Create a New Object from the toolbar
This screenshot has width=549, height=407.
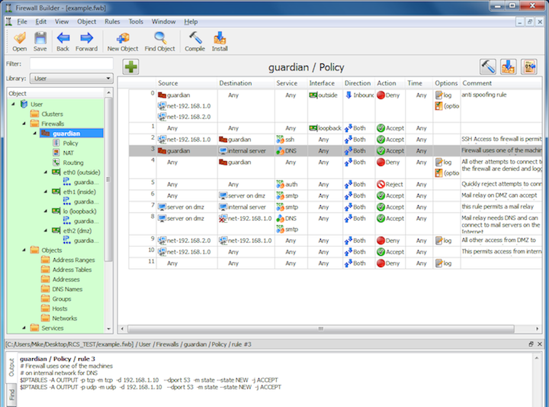(x=123, y=41)
